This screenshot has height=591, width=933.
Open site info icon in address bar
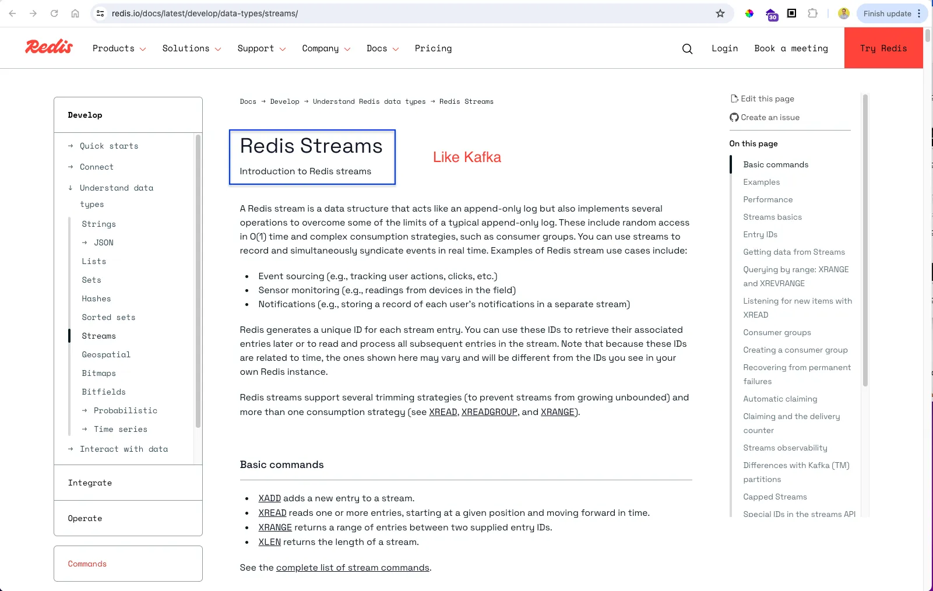pos(100,13)
